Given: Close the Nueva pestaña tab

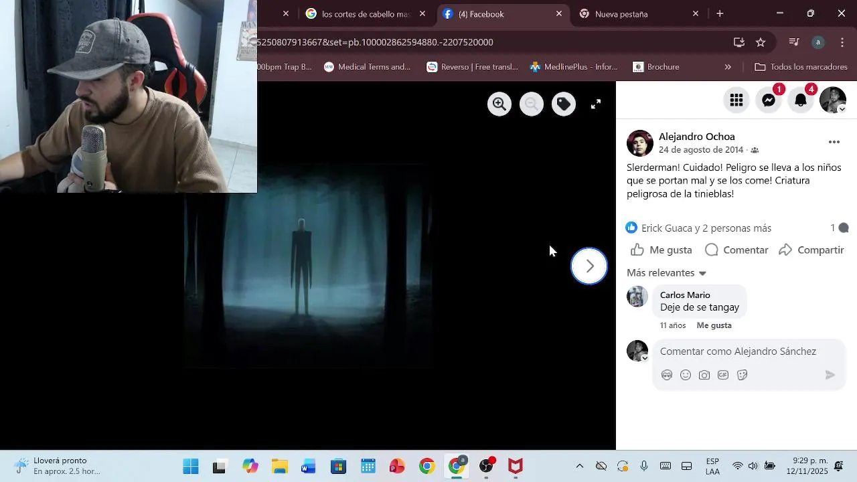Looking at the screenshot, I should click(696, 13).
